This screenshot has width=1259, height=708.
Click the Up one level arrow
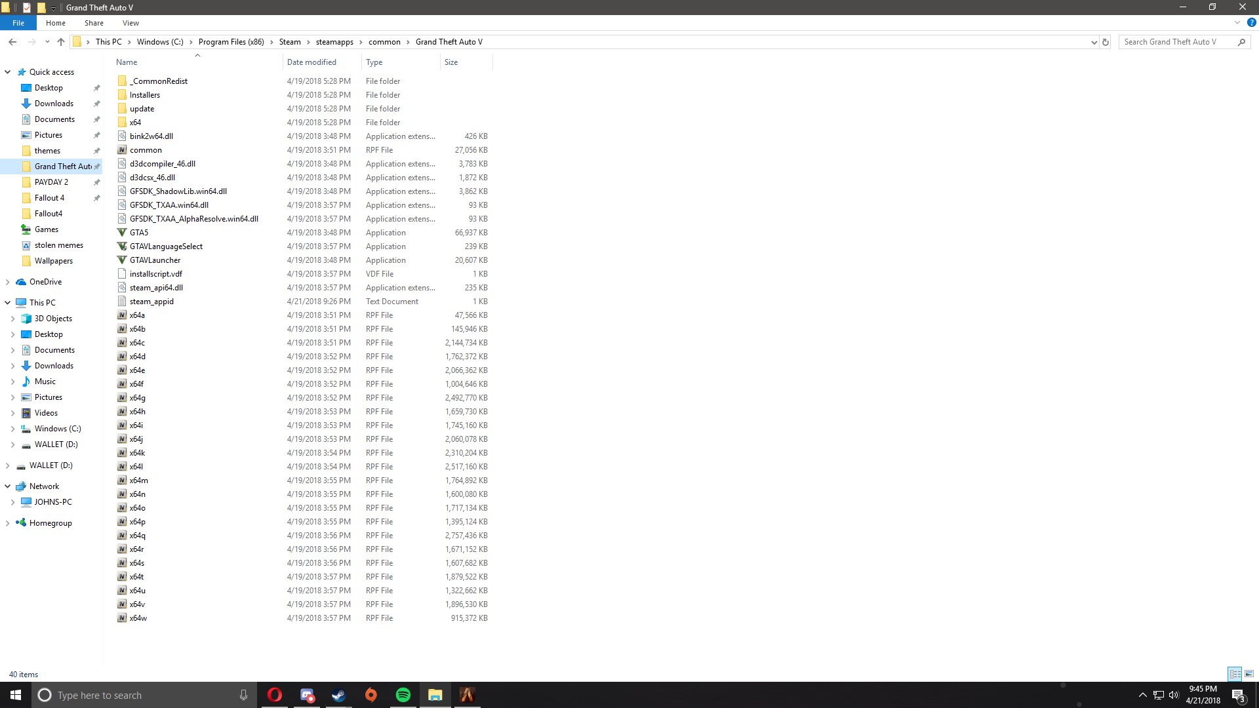coord(61,42)
